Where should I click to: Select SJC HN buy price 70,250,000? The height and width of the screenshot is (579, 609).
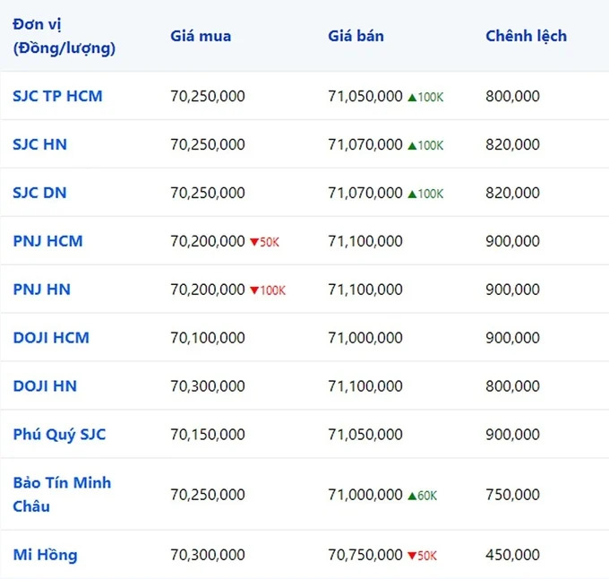pos(208,144)
